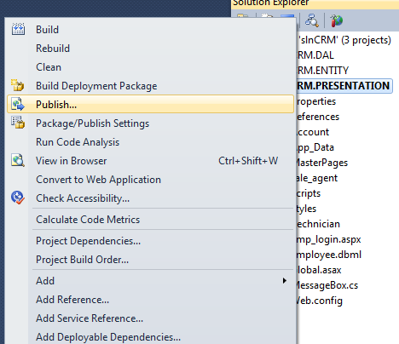Select the Scripts folder
Image resolution: width=399 pixels, height=344 pixels.
309,193
